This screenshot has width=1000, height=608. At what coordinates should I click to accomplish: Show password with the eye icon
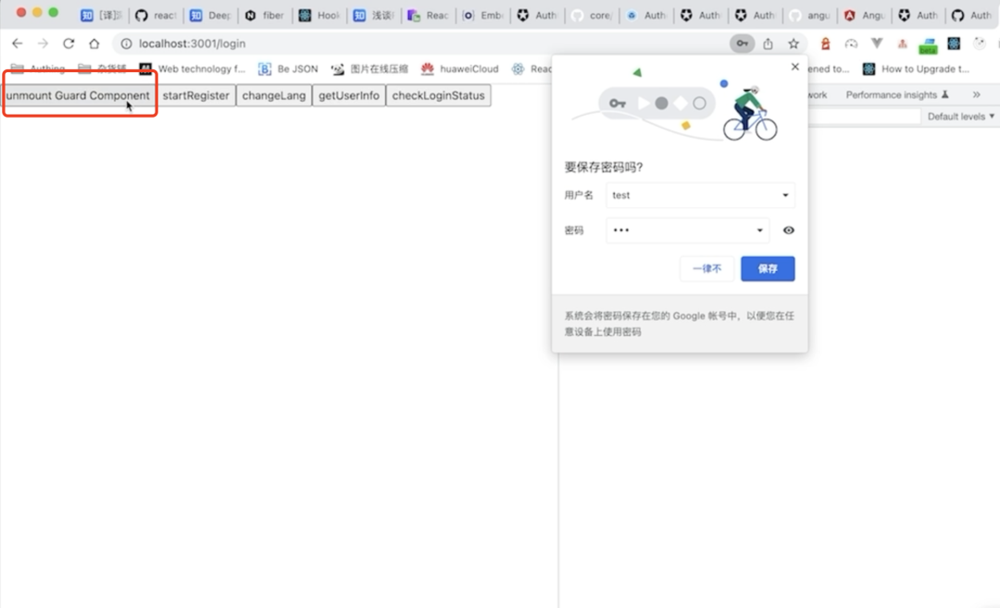tap(789, 230)
